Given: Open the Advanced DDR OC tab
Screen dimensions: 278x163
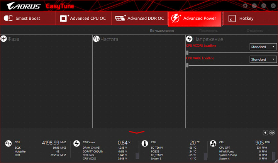Looking at the screenshot, I should coord(140,18).
